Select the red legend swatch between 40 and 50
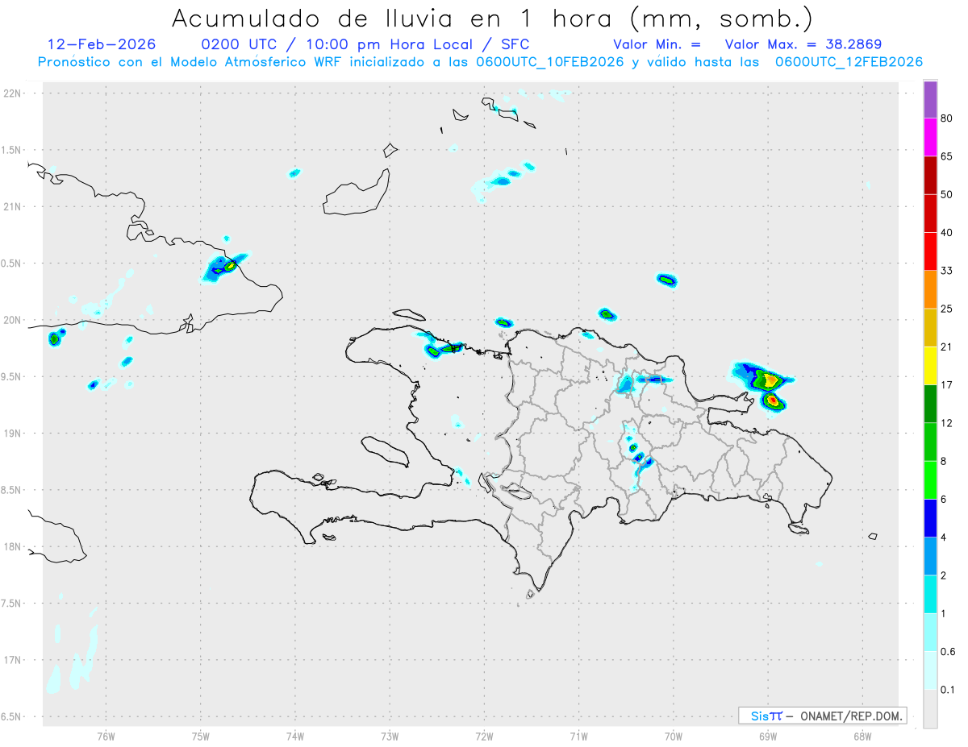Image resolution: width=968 pixels, height=747 pixels. 930,214
